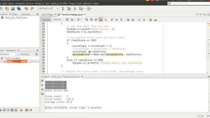
Task: Close the TestScoreApp.java tab
Action: coord(85,14)
